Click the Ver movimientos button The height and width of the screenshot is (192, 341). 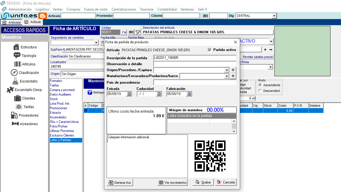pyautogui.click(x=172, y=182)
